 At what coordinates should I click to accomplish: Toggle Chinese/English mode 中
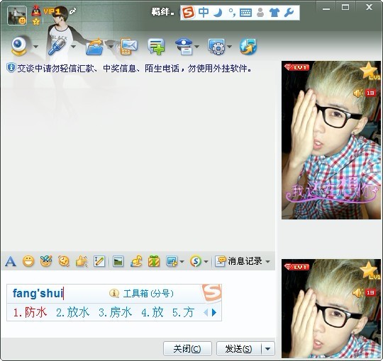pos(204,13)
